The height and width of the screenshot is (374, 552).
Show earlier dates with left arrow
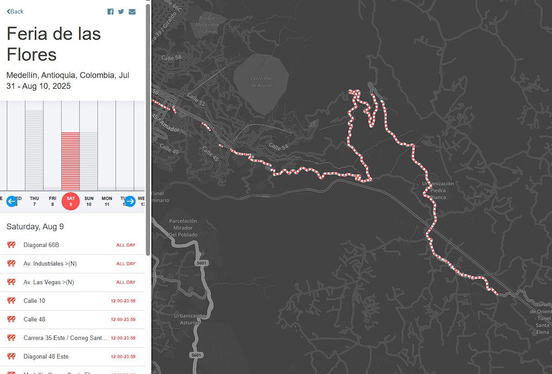click(x=11, y=201)
